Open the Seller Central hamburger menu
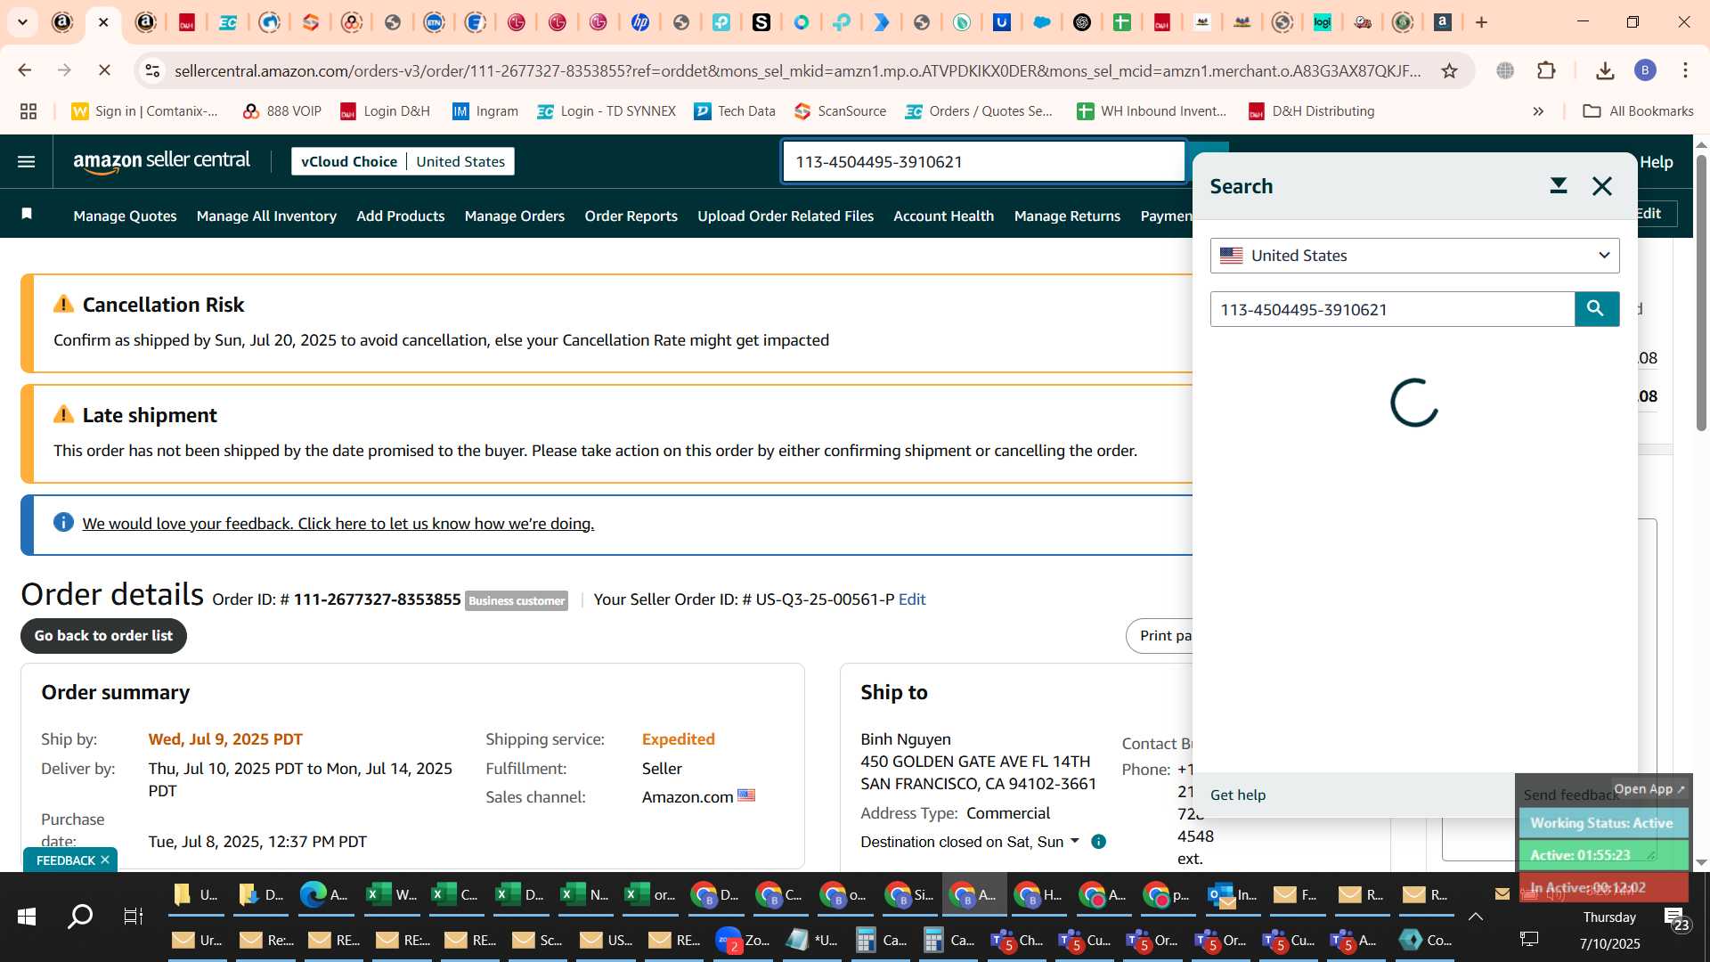This screenshot has width=1710, height=962. [x=26, y=161]
